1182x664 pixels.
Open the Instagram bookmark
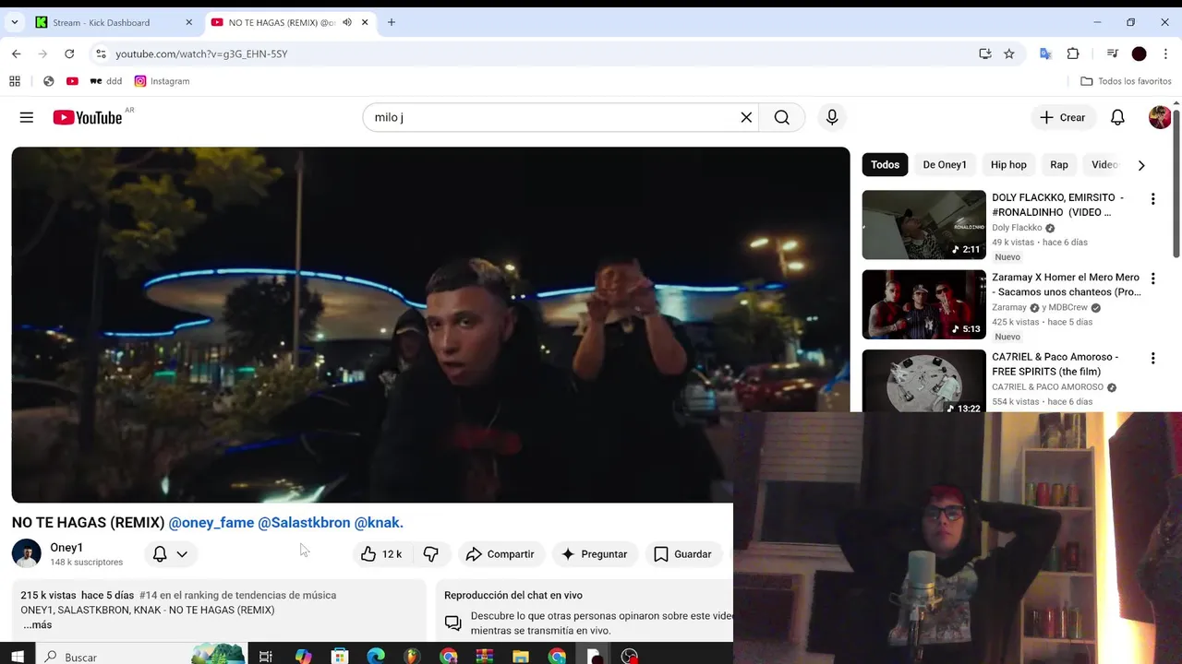pyautogui.click(x=162, y=81)
